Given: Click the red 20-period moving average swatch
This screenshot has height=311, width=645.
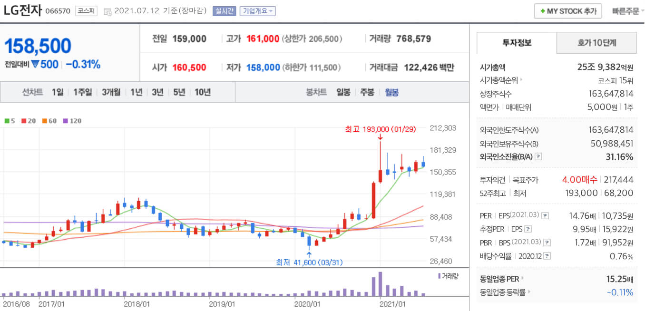Looking at the screenshot, I should [x=23, y=121].
